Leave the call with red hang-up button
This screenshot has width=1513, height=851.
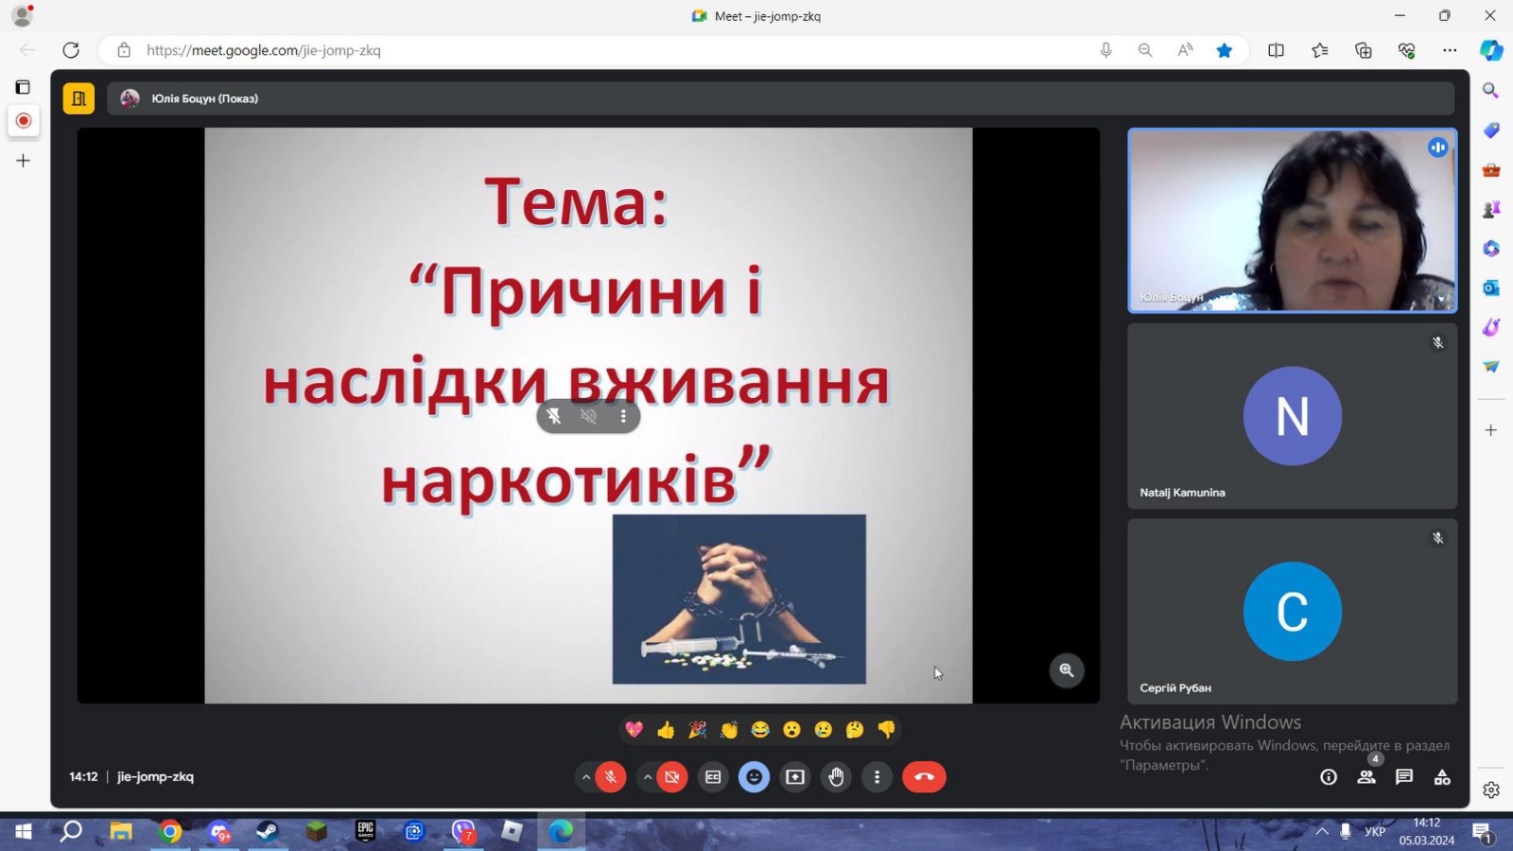pos(924,777)
